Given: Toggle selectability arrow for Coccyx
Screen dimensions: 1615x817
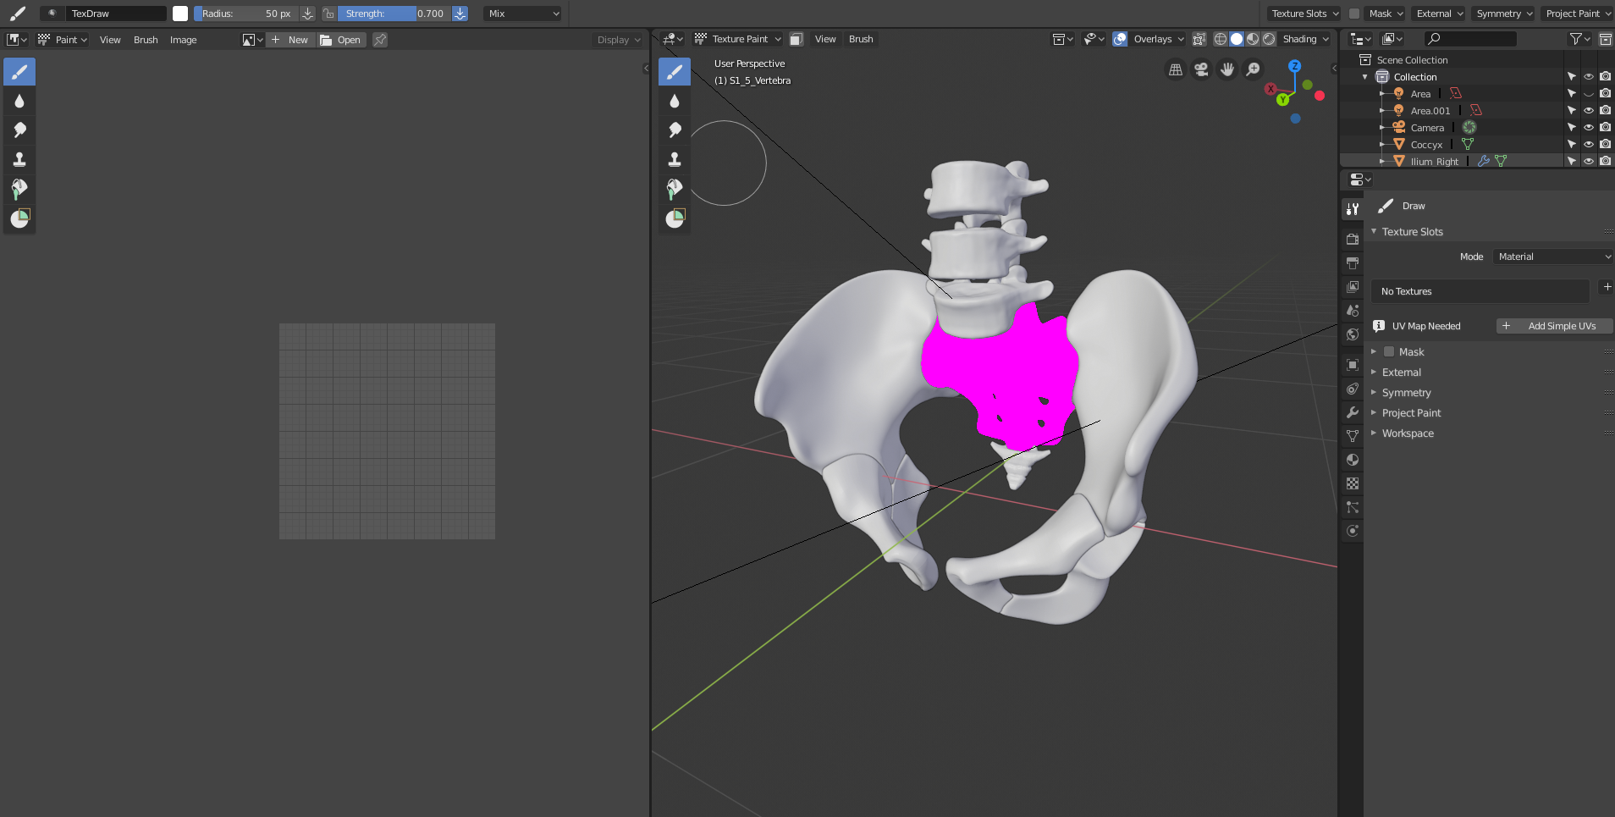Looking at the screenshot, I should pos(1572,145).
